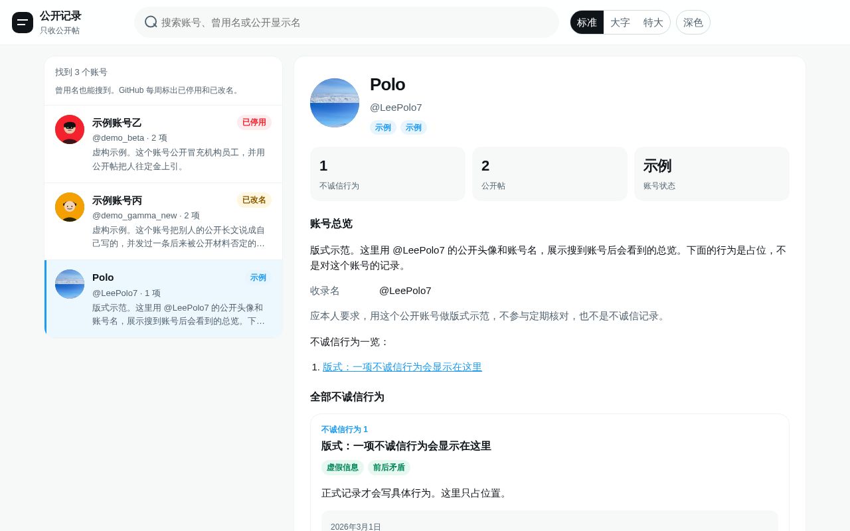Screen dimensions: 850x531
Task: Switch text size to 特大
Action: pyautogui.click(x=653, y=23)
